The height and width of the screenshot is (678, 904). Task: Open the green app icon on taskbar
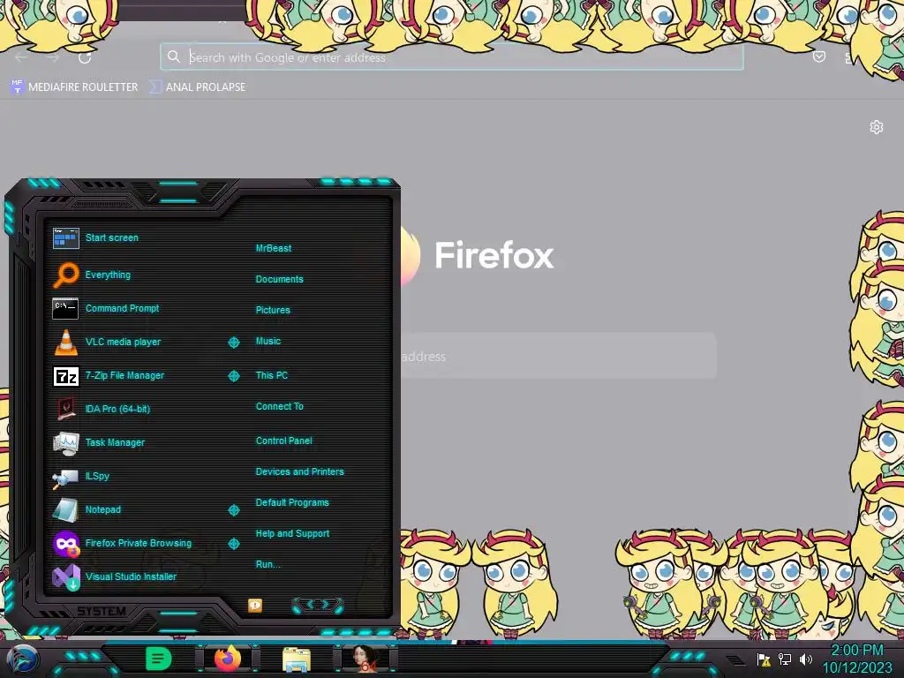(x=158, y=659)
